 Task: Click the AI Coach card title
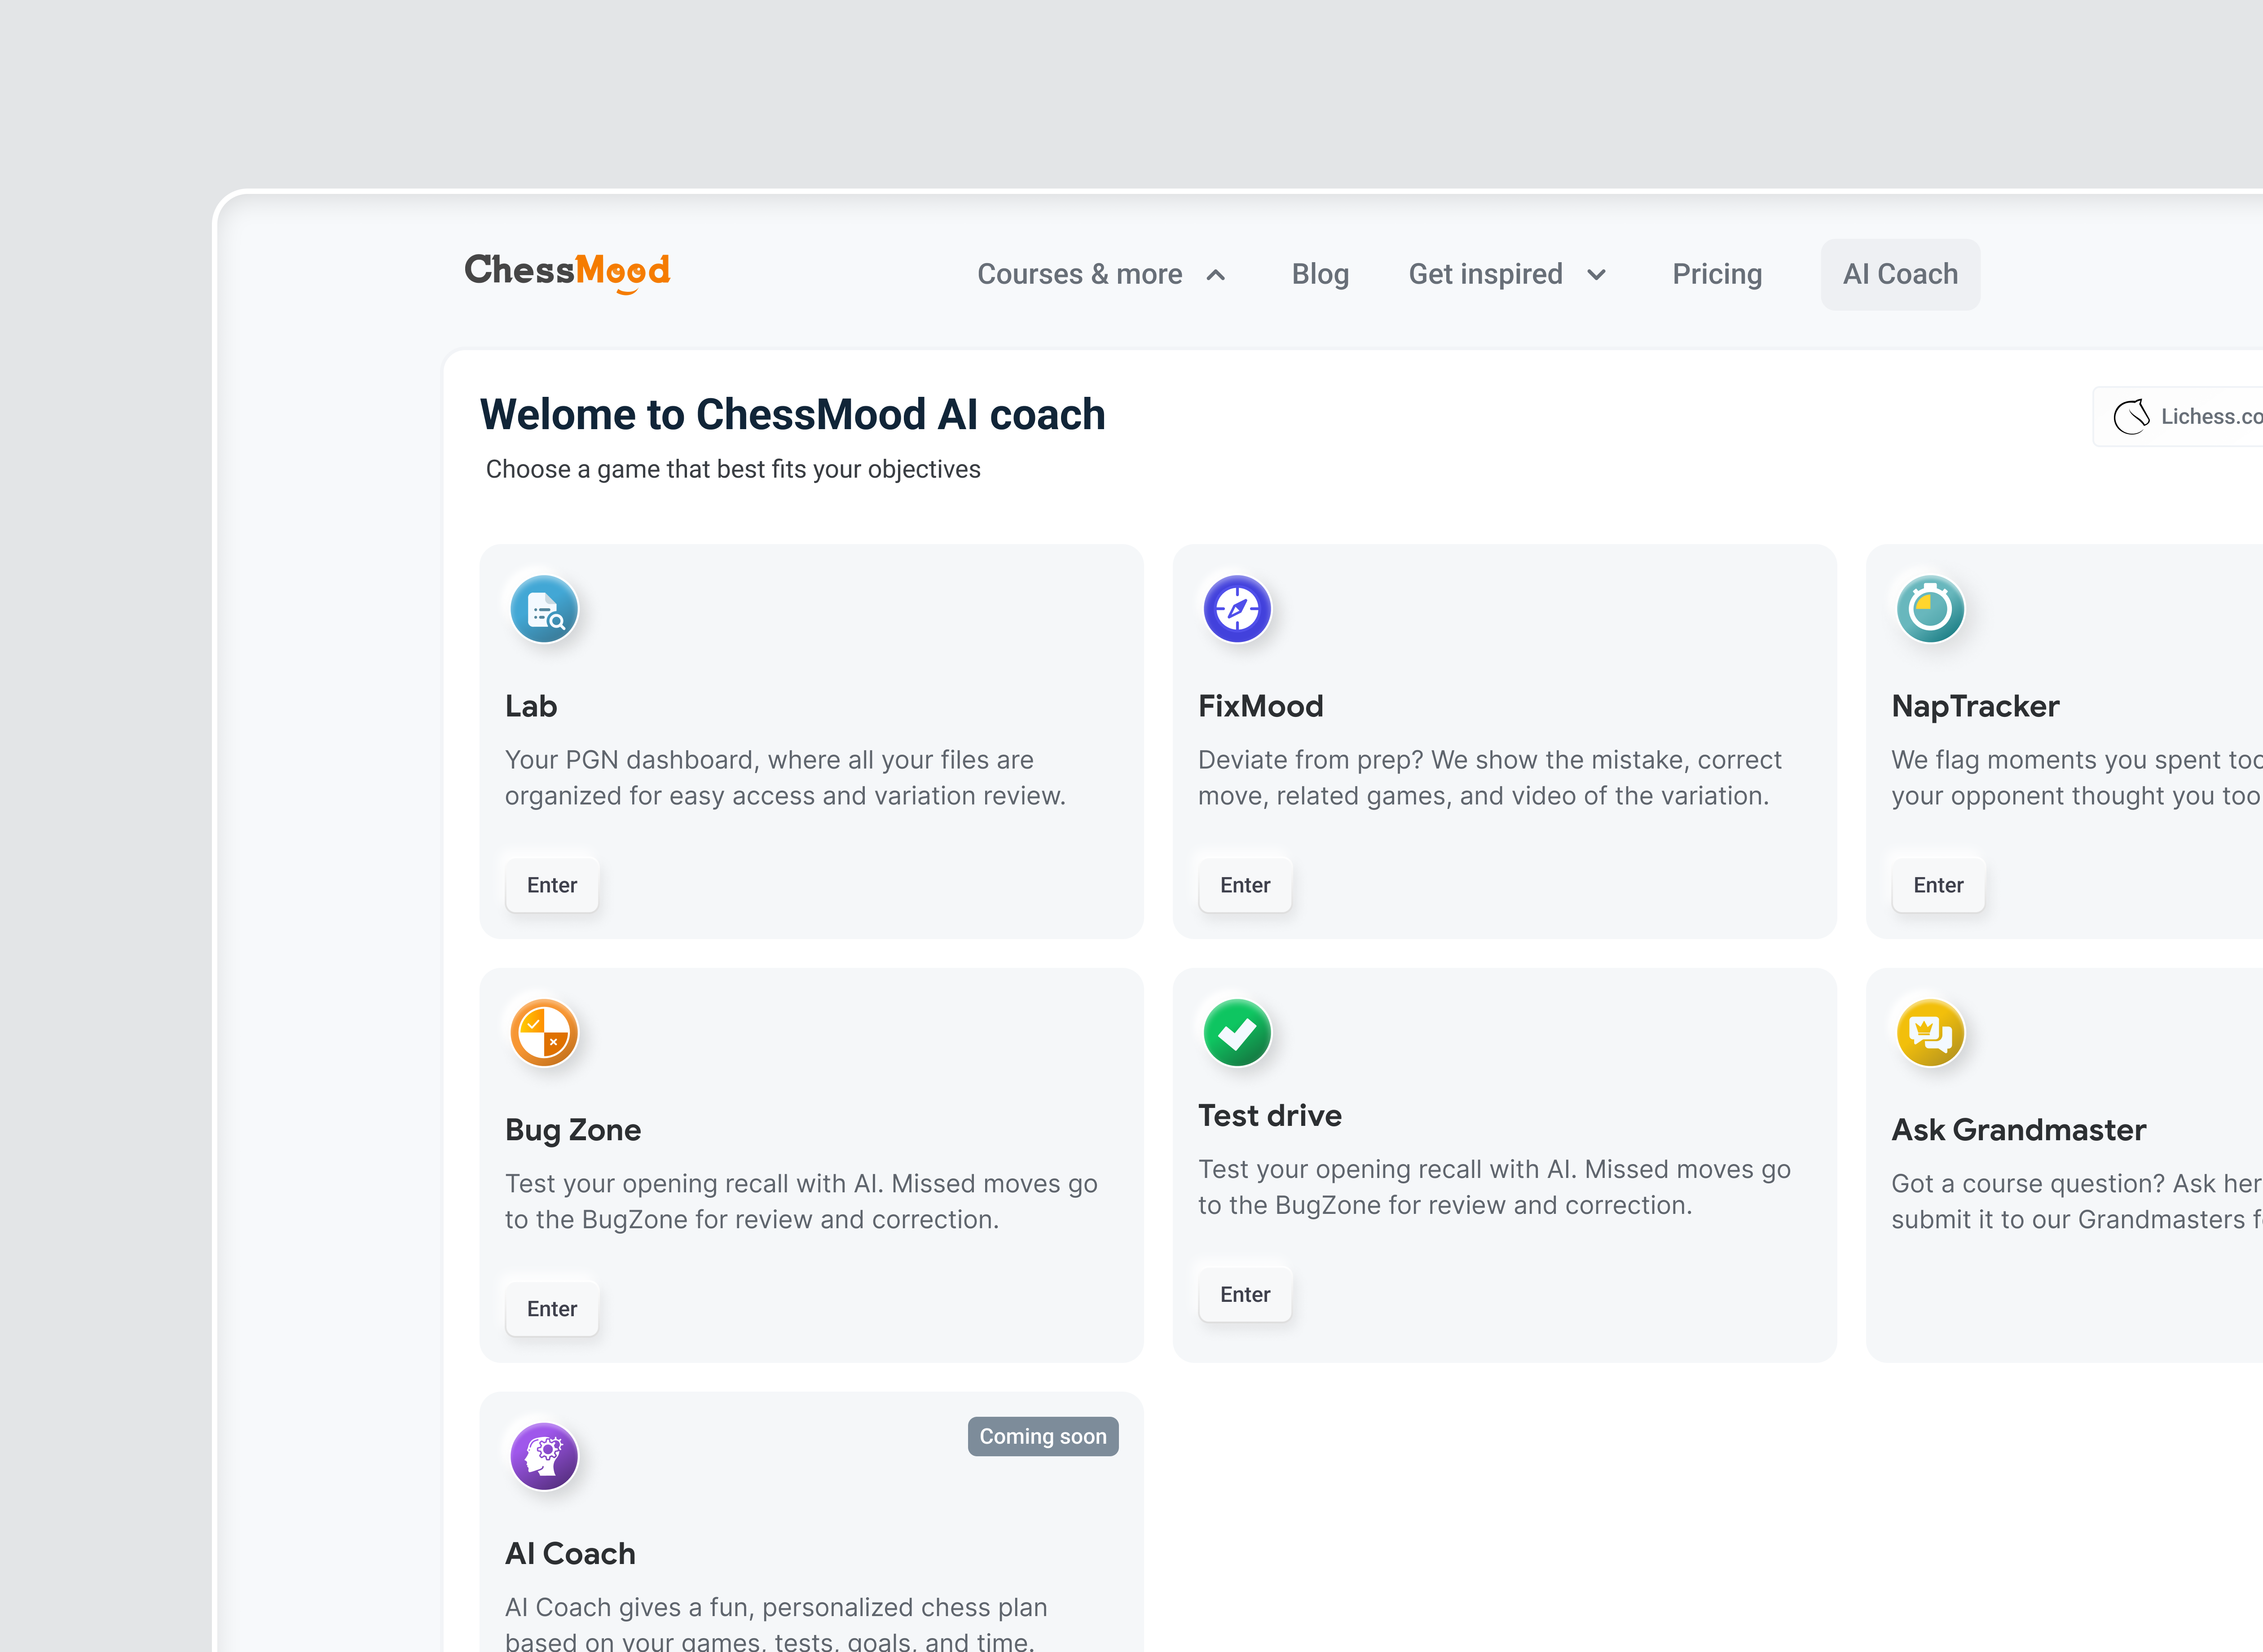point(570,1554)
